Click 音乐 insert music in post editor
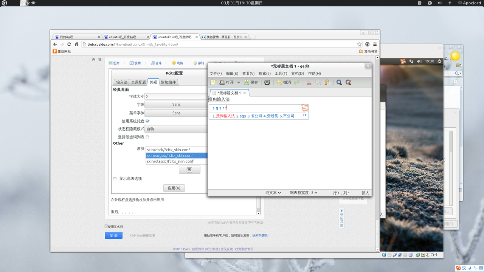The height and width of the screenshot is (272, 484). pyautogui.click(x=156, y=63)
